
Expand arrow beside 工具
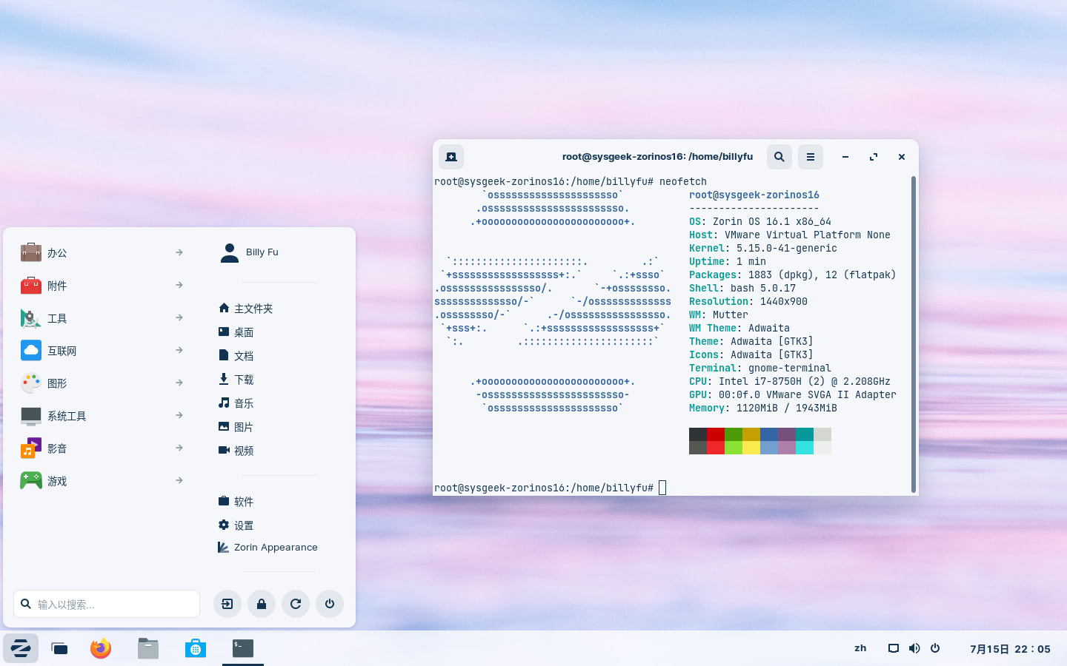pyautogui.click(x=179, y=317)
